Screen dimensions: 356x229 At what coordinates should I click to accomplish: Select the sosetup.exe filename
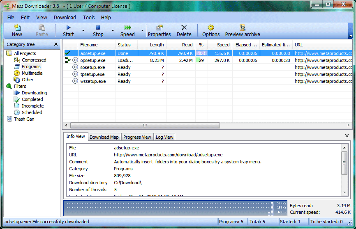pos(92,67)
